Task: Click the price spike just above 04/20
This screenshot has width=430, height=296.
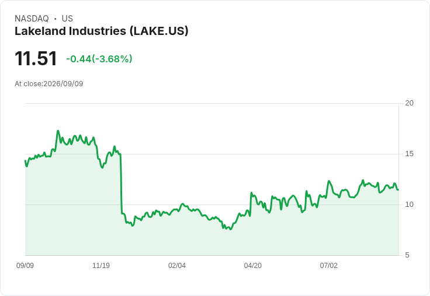Action: click(x=251, y=193)
